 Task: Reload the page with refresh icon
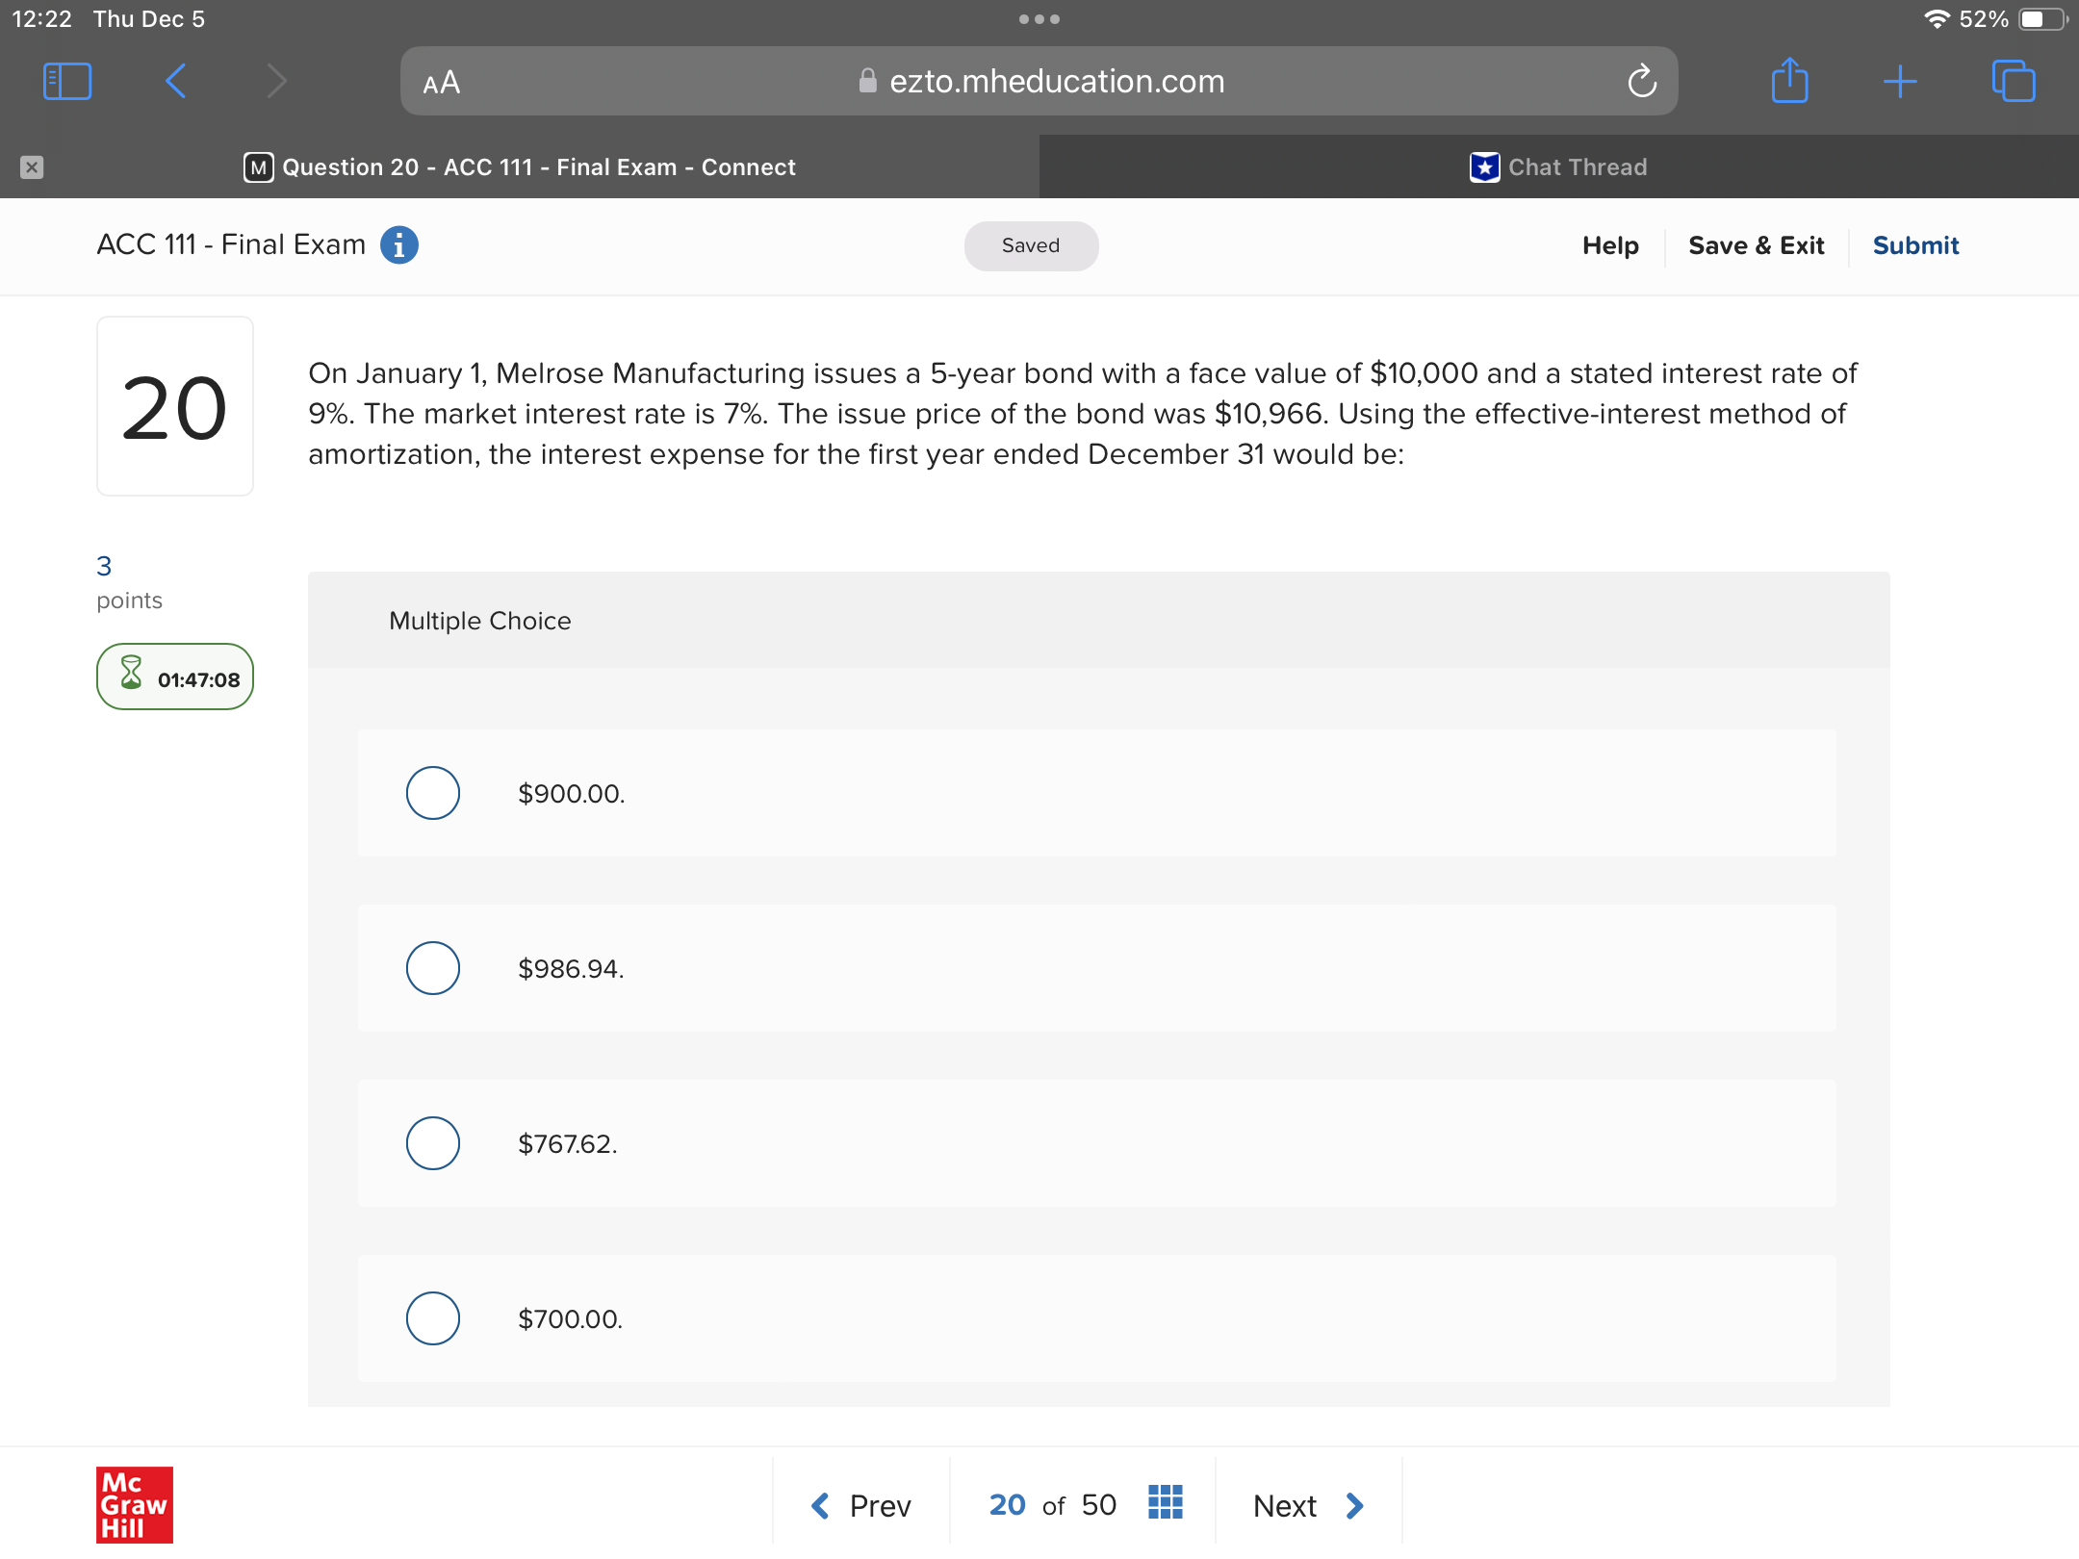click(x=1641, y=82)
